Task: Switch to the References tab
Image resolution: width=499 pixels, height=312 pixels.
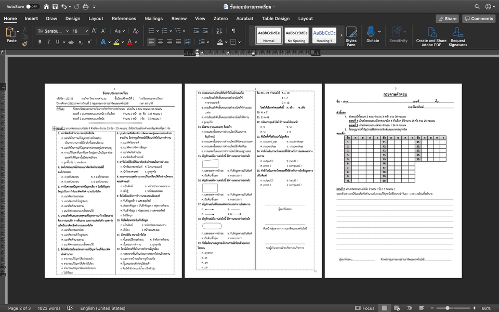Action: pos(124,19)
